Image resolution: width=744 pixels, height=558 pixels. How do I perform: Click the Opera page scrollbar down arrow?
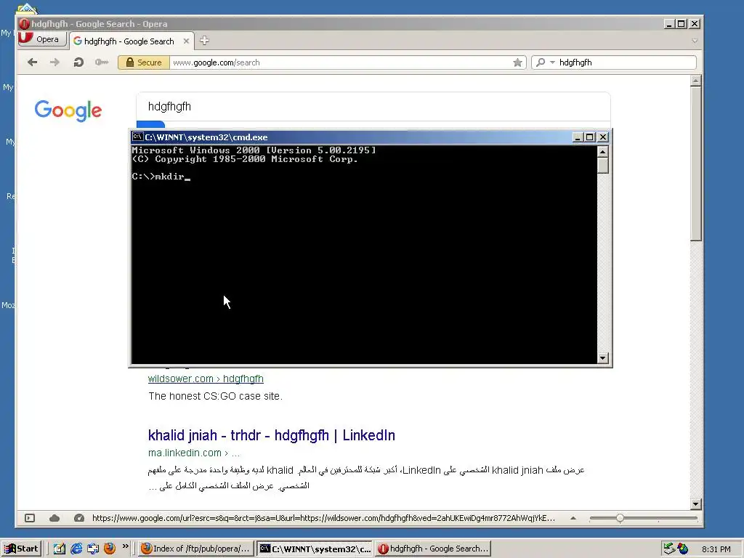pos(695,504)
